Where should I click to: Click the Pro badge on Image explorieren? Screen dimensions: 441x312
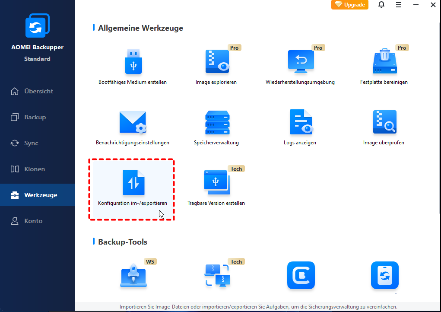click(x=234, y=48)
